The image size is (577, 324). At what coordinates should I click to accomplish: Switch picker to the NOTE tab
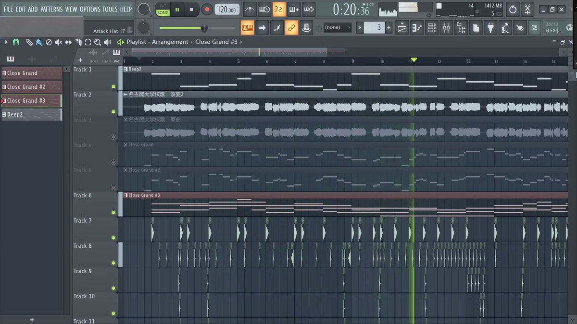tap(93, 56)
